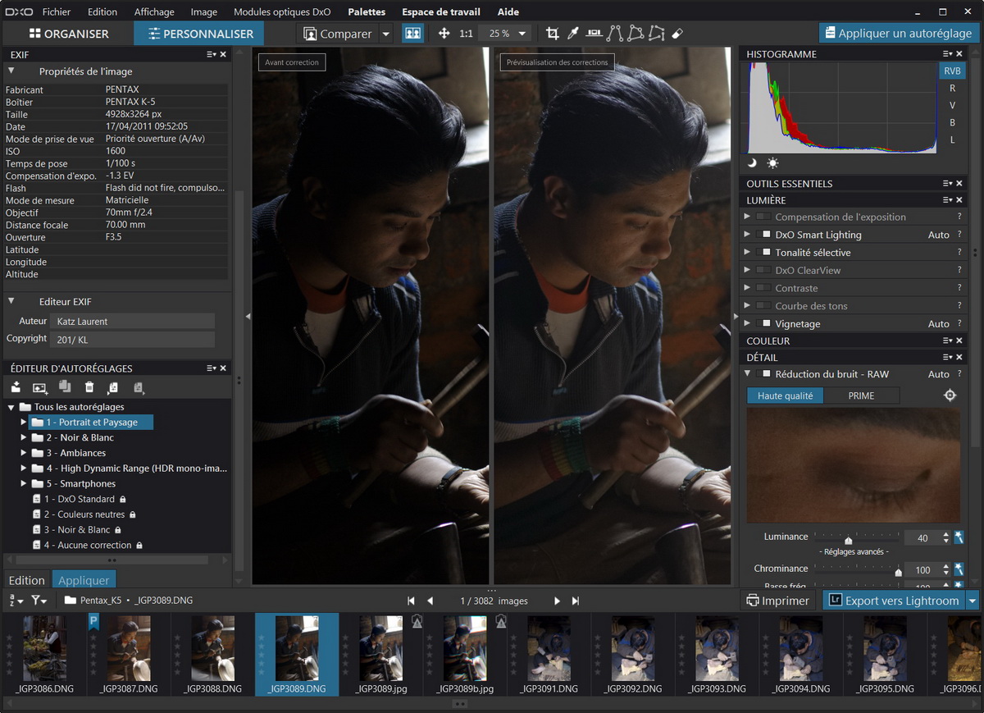Delete the selected preset with the trash icon
The image size is (984, 713).
point(89,387)
